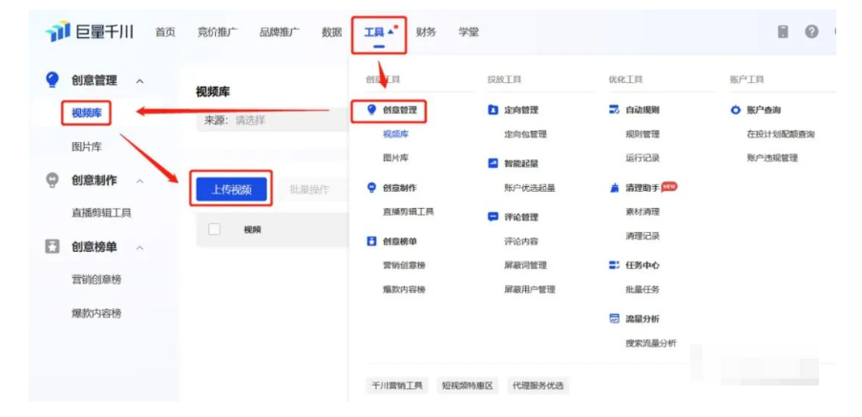Image resolution: width=862 pixels, height=417 pixels.
Task: Open 屏蔽用户管理 link
Action: coord(530,289)
